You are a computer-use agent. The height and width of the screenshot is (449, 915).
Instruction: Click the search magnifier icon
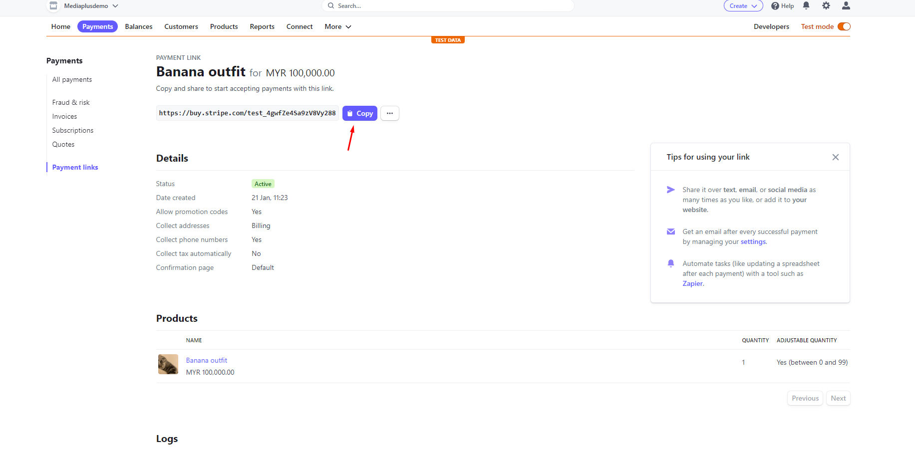[331, 6]
